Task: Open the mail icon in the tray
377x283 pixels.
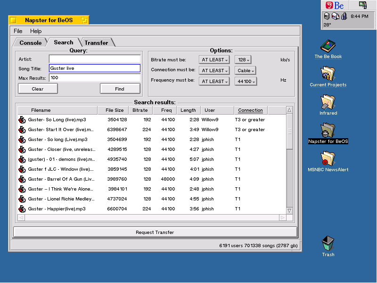Action: (335, 16)
